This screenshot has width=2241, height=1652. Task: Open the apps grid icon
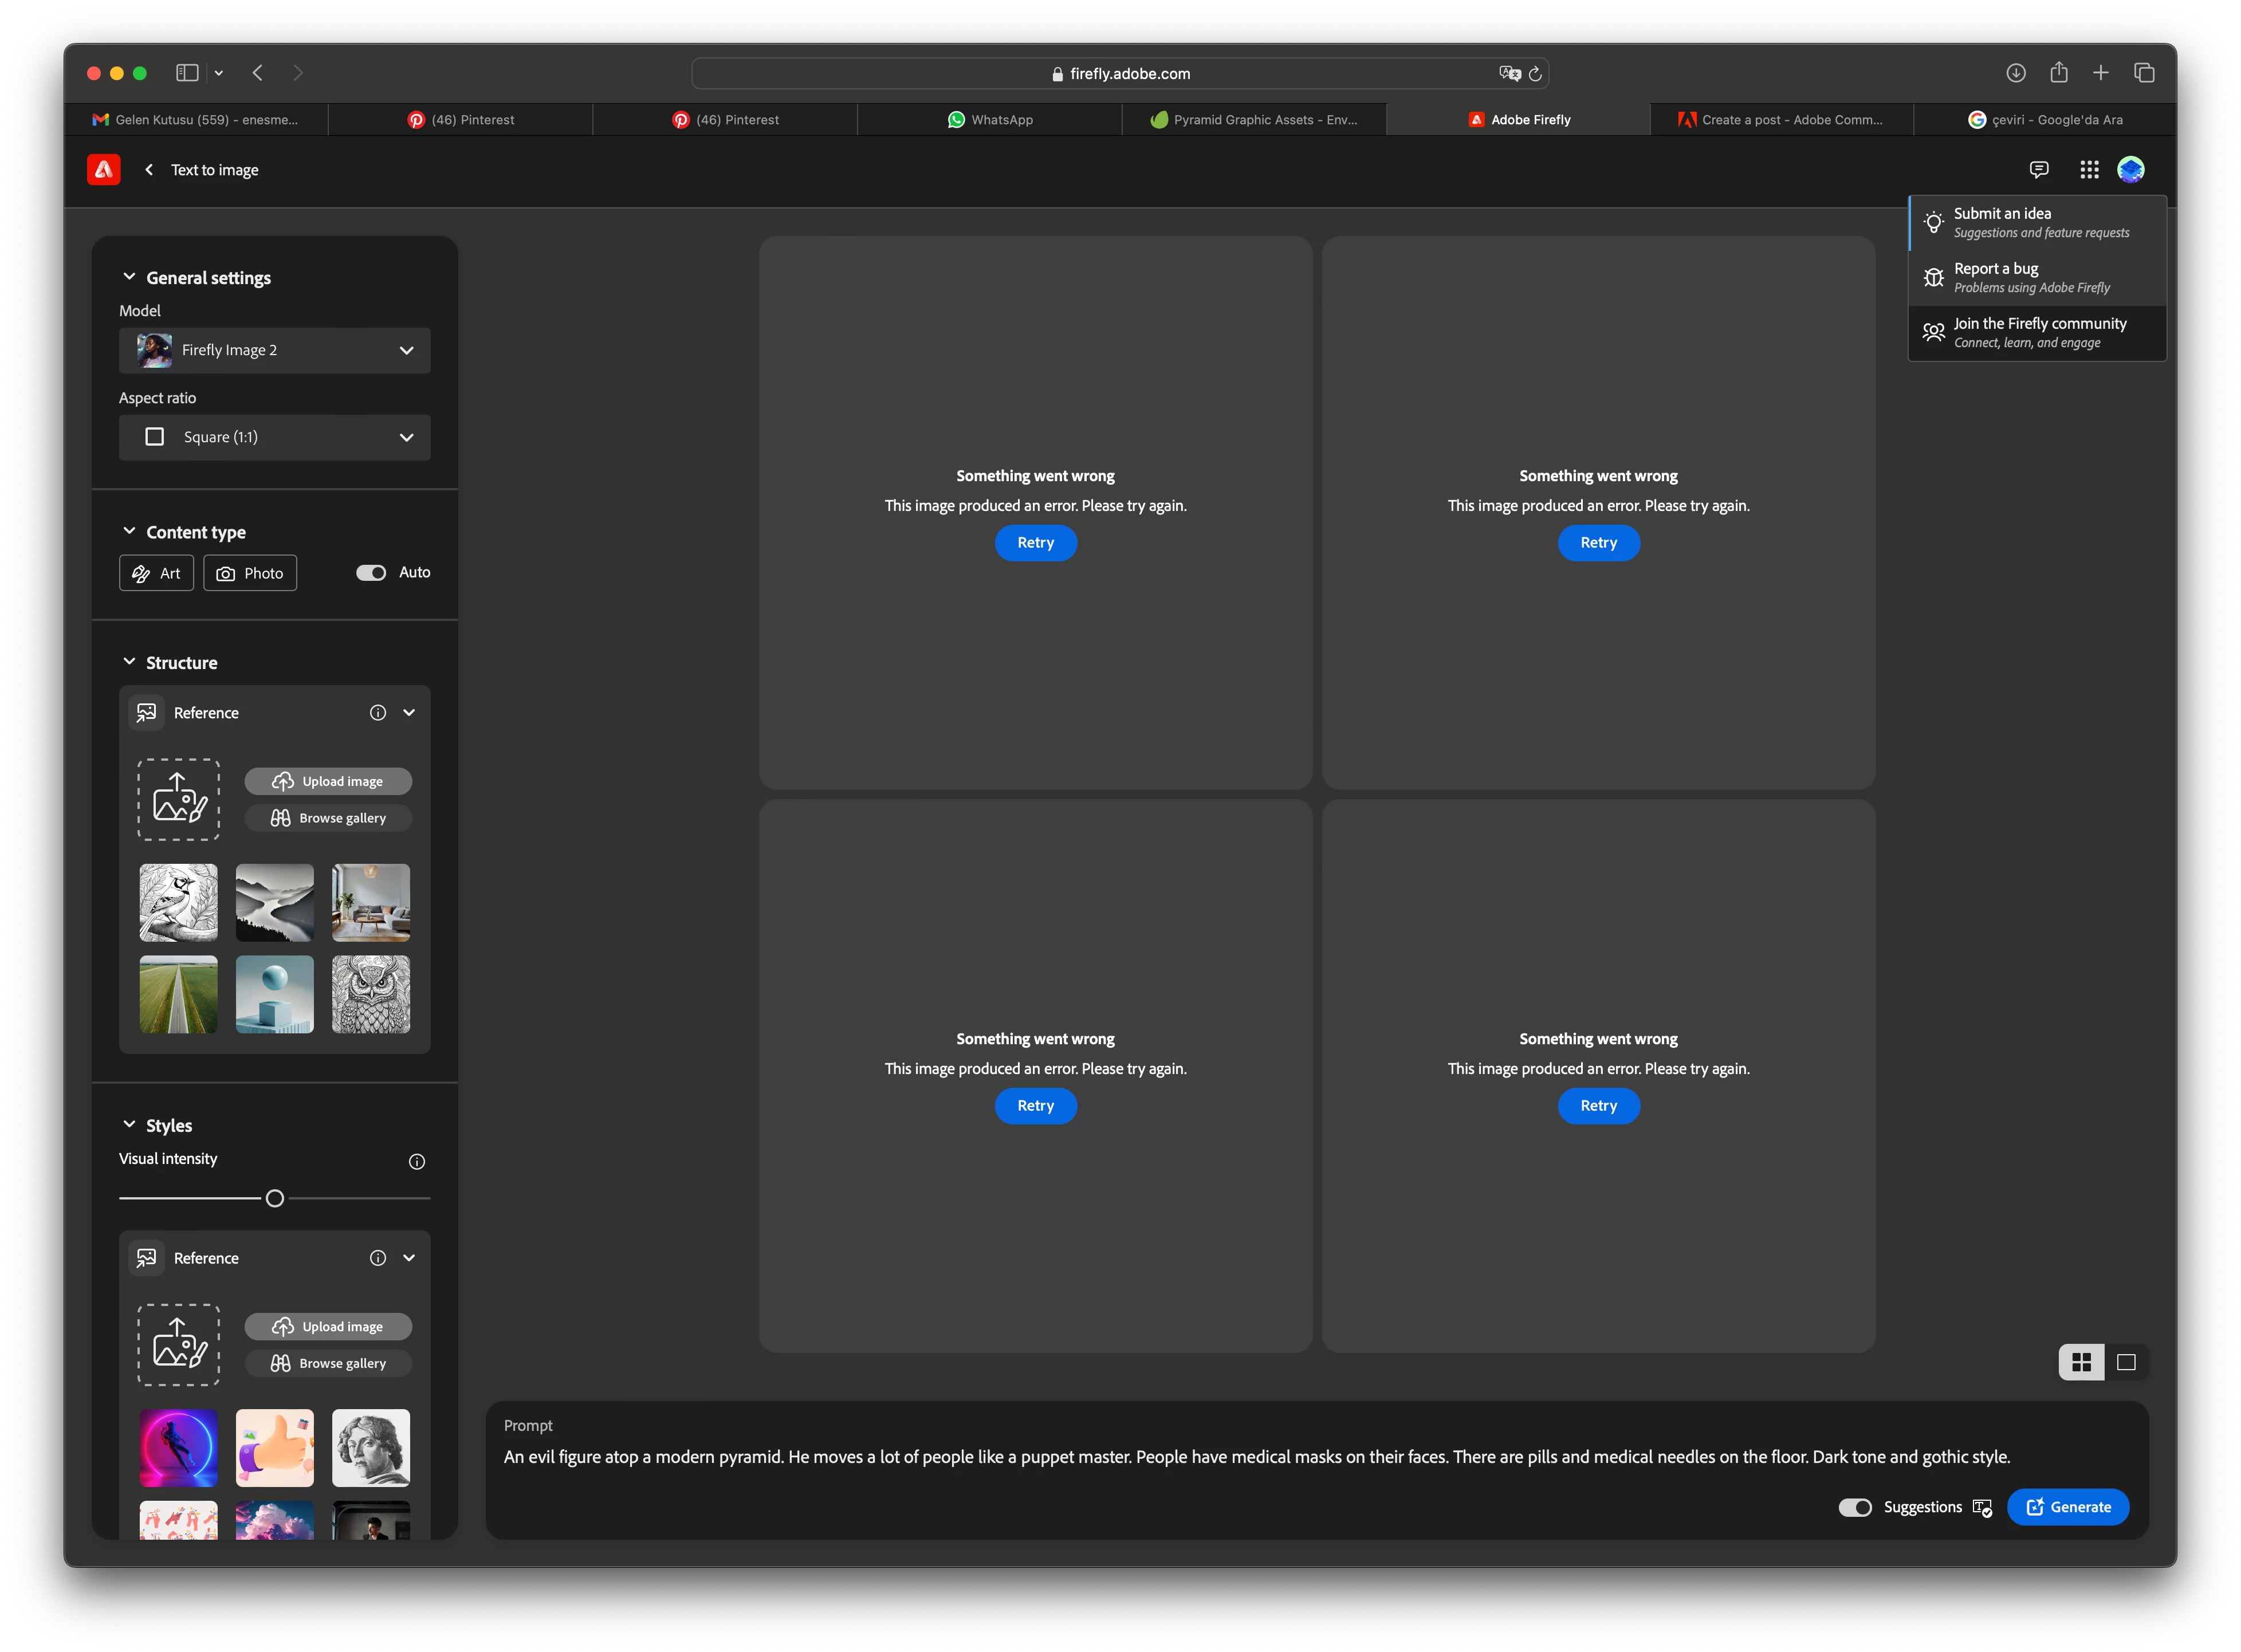tap(2089, 169)
